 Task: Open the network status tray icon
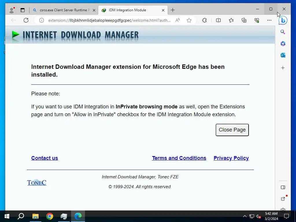coord(252,216)
